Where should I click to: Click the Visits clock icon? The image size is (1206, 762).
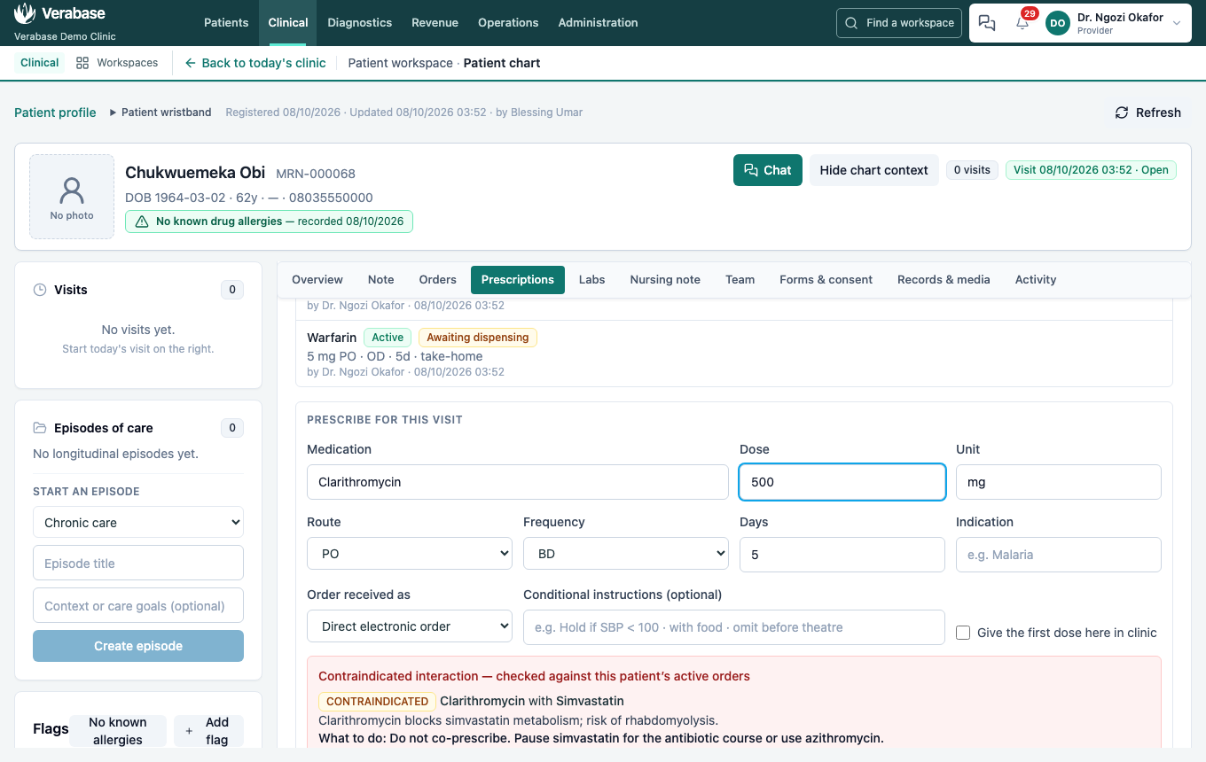coord(40,290)
